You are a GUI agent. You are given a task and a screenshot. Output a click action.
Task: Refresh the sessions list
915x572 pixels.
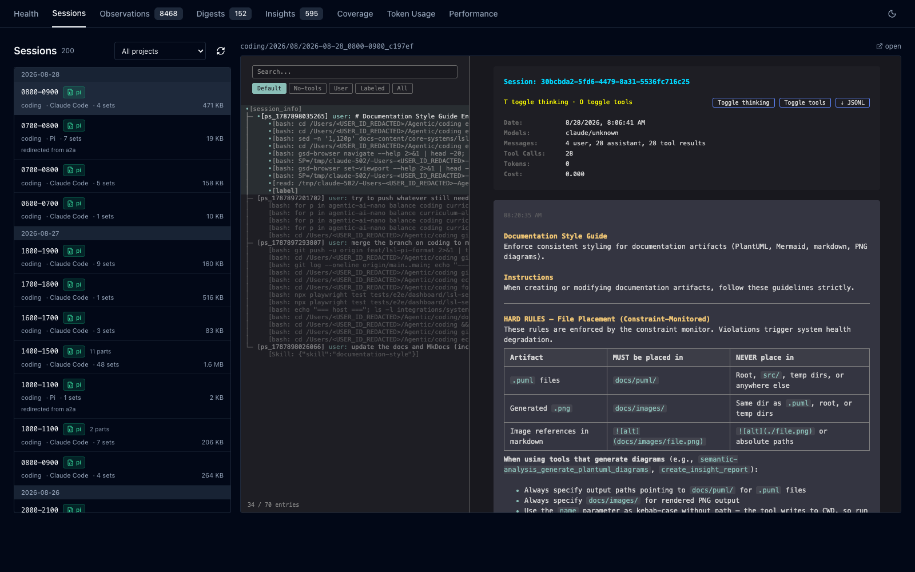pos(221,51)
